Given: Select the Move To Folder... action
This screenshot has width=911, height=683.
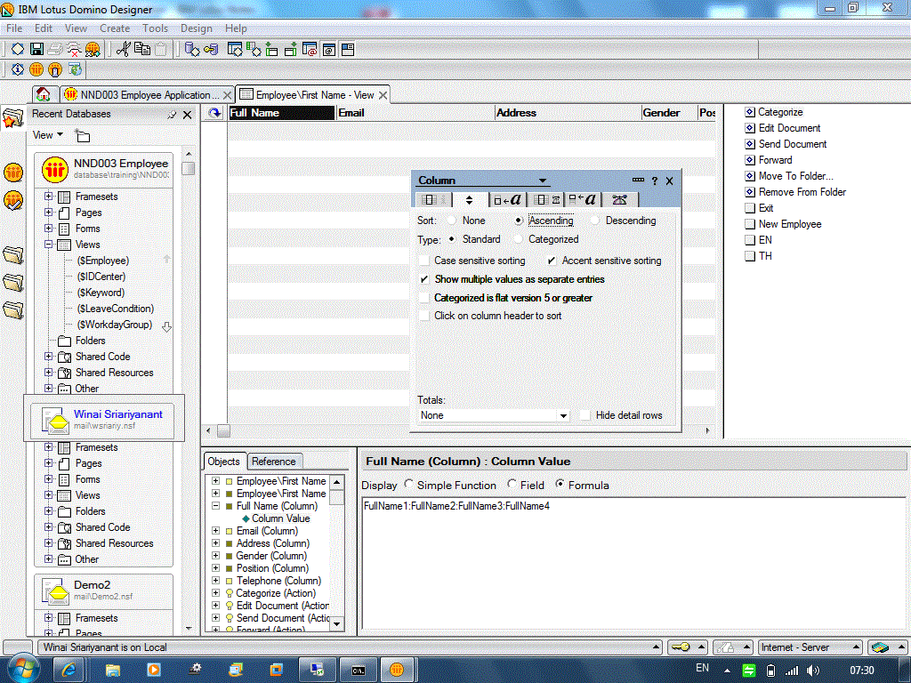Looking at the screenshot, I should click(795, 176).
